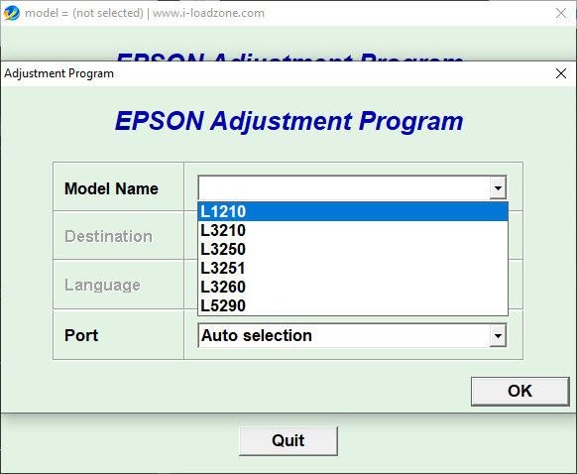Select L5290 printer model
Viewport: 577px width, 474px height.
tap(353, 305)
